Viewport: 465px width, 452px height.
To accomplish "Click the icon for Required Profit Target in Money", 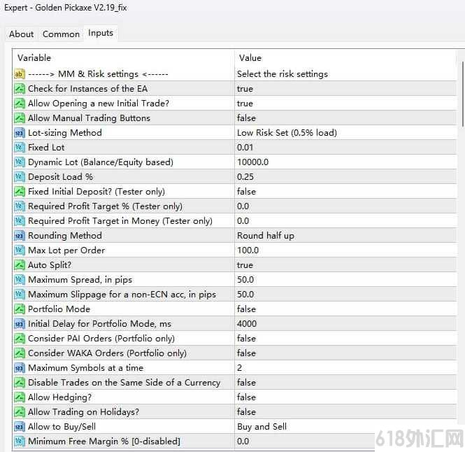I will (x=20, y=221).
